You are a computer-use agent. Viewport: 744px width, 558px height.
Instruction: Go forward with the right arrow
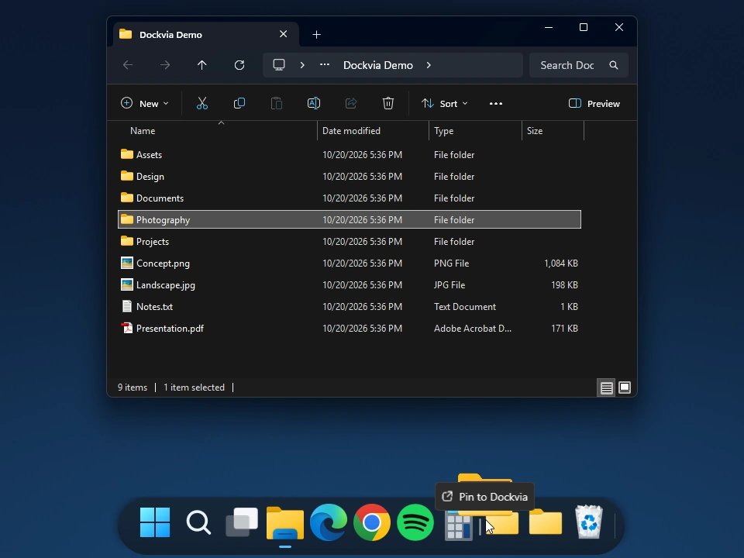(164, 65)
